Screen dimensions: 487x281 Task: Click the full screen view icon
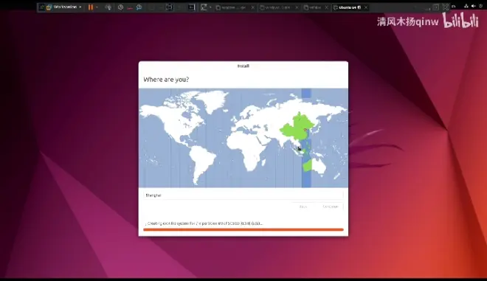(x=169, y=7)
